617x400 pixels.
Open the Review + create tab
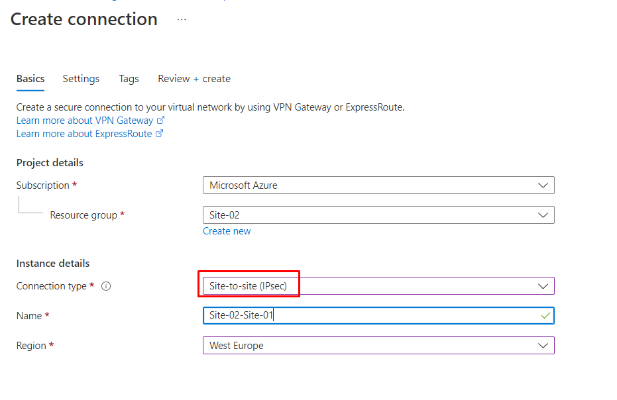[x=194, y=78]
